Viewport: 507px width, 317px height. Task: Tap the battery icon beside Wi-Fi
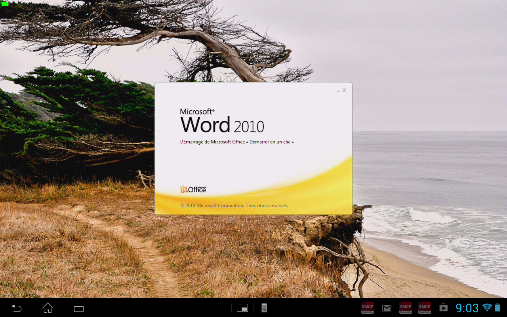coord(497,307)
